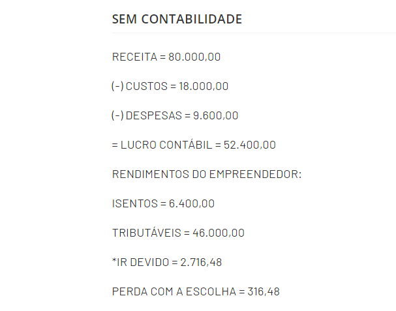Image resolution: width=396 pixels, height=311 pixels.
Task: Click the RECEITA = 80.000,00 line
Action: (166, 57)
